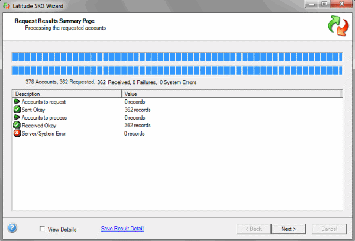Sort by the Value column header

pos(231,94)
